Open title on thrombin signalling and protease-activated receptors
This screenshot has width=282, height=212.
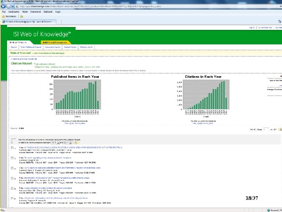click(x=47, y=158)
